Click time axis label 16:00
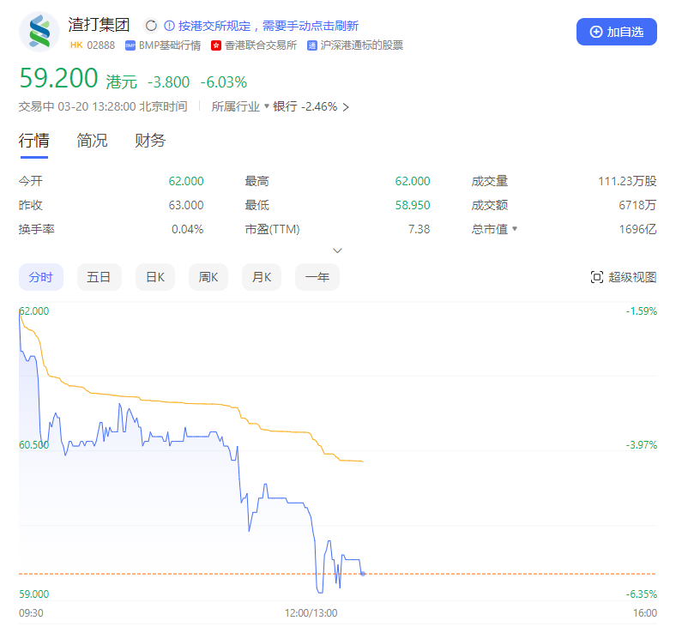 click(645, 612)
